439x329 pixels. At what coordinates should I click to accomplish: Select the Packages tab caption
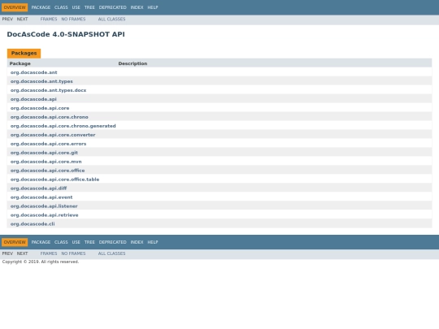click(24, 53)
